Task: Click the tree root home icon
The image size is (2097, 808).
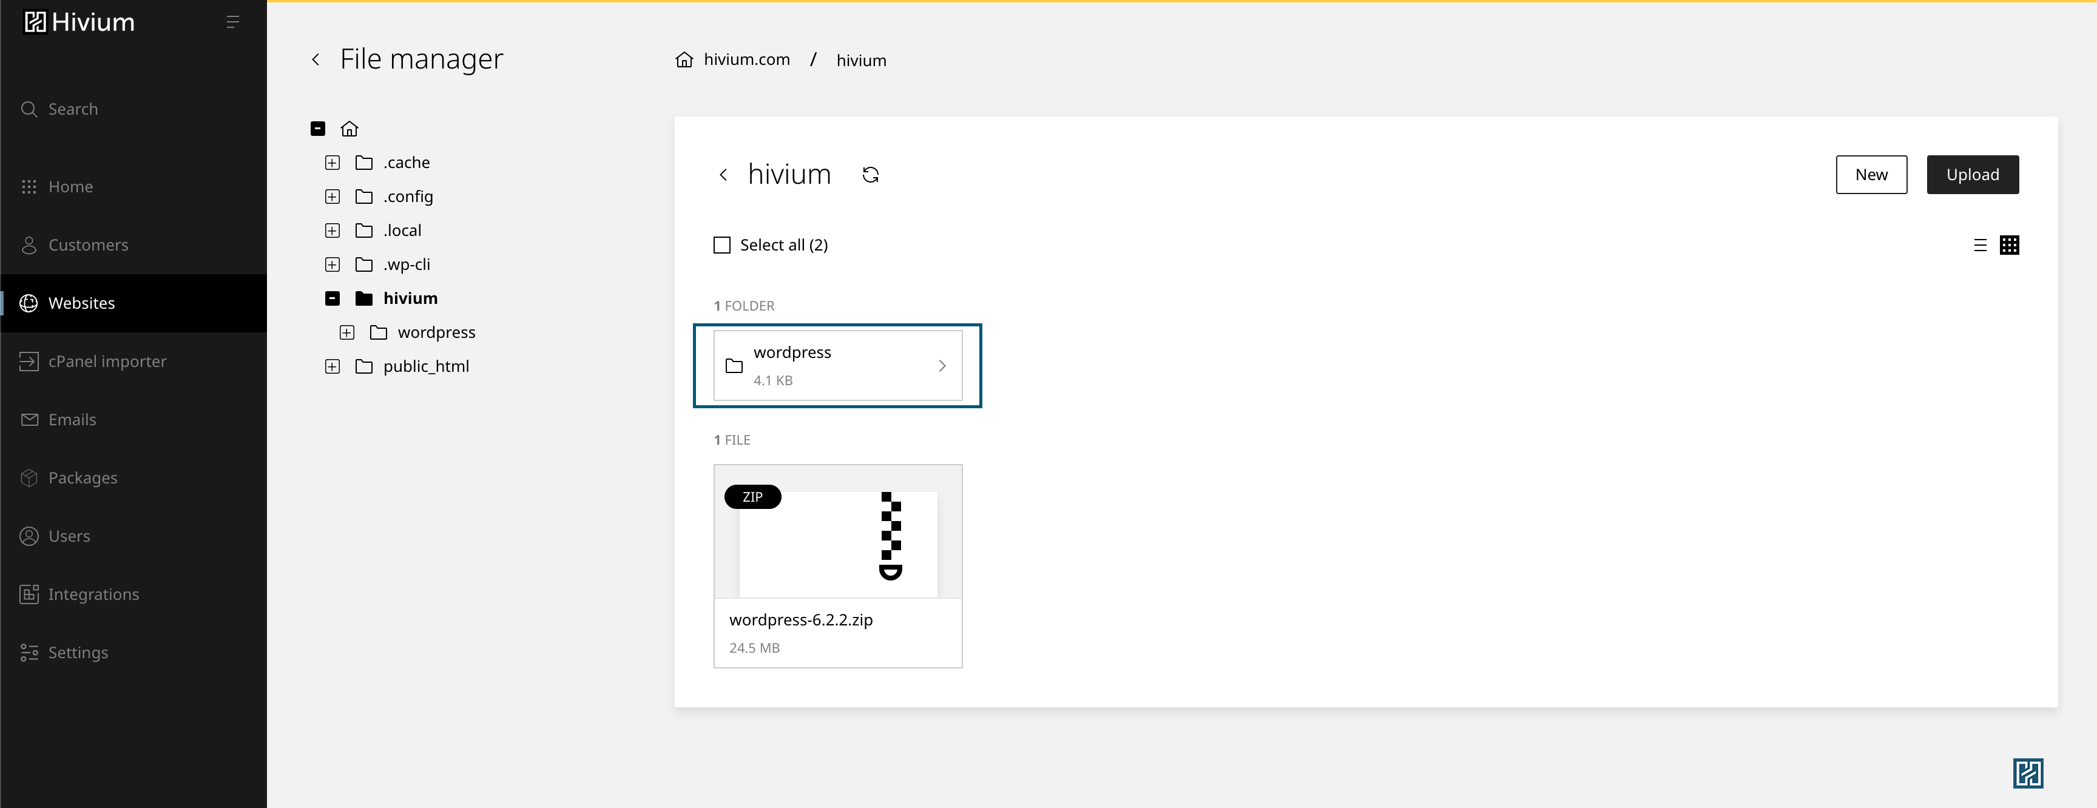Action: tap(349, 129)
